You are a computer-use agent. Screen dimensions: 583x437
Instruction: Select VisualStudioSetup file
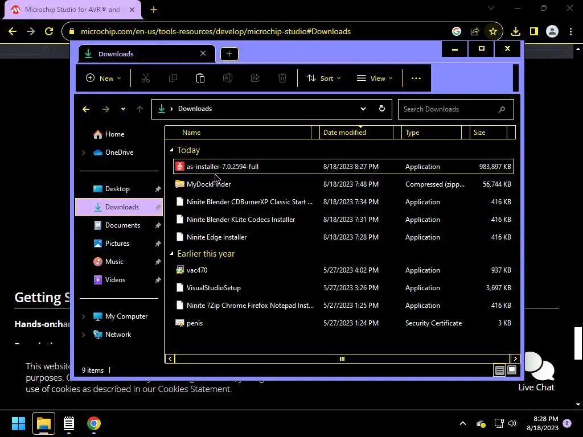point(343,287)
